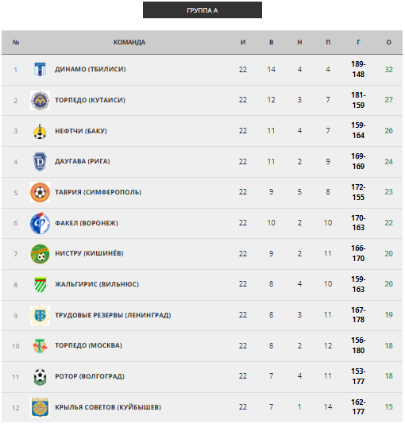This screenshot has width=405, height=427.
Task: Click the Г goals column header
Action: [x=358, y=42]
